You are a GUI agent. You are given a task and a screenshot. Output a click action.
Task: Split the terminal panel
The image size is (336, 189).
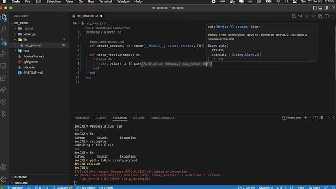(316, 118)
